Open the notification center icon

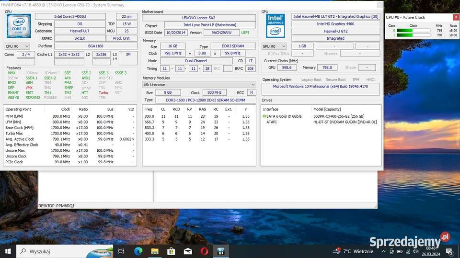coord(449,251)
